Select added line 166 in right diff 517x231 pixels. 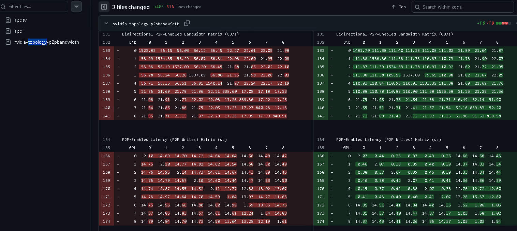click(321, 156)
